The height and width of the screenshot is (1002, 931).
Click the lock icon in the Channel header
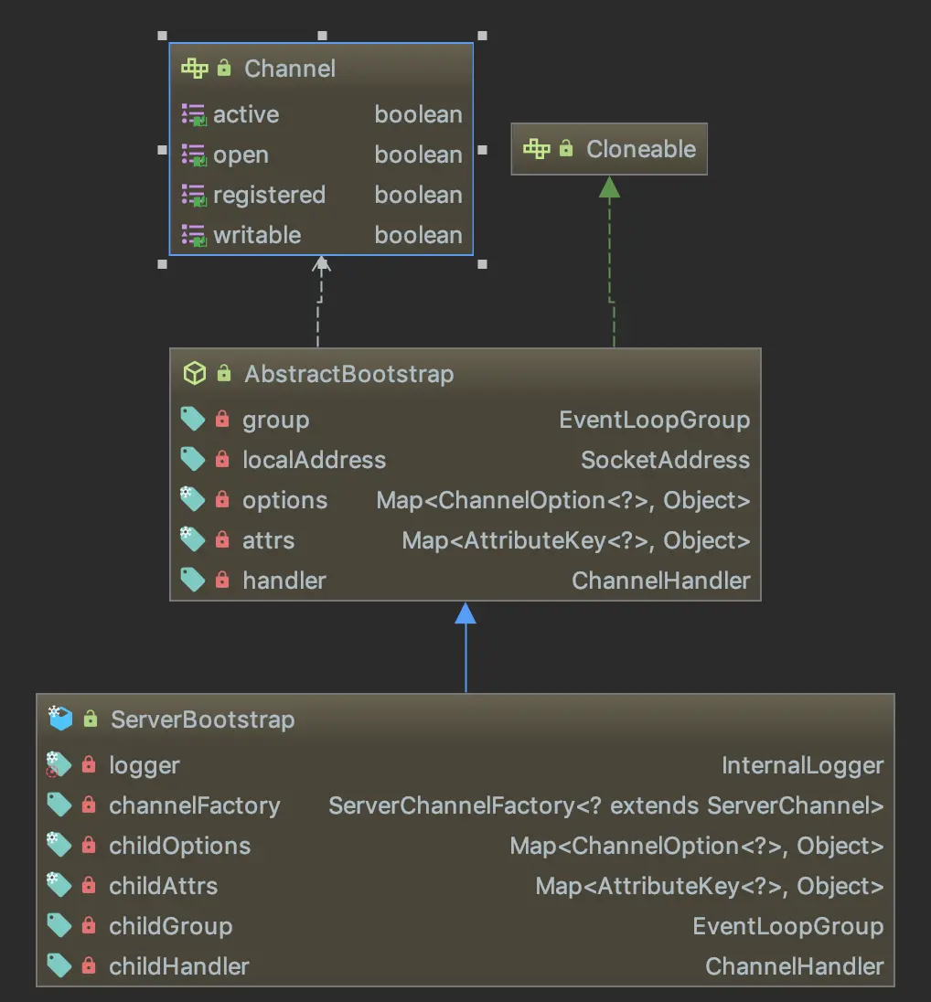tap(223, 68)
